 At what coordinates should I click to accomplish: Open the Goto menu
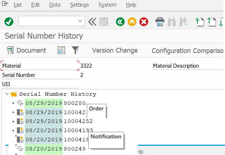(x=55, y=5)
